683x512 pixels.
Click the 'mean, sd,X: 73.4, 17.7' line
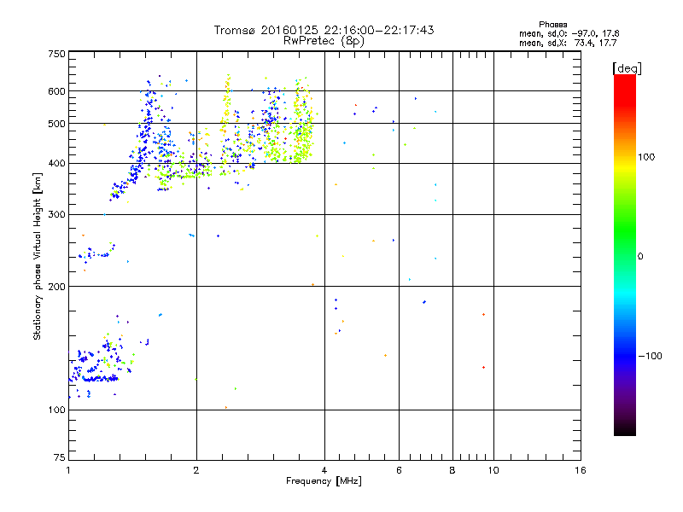coord(568,44)
